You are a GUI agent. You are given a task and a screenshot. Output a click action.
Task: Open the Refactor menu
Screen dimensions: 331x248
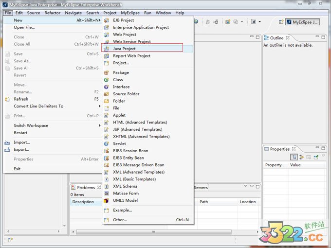(53, 13)
